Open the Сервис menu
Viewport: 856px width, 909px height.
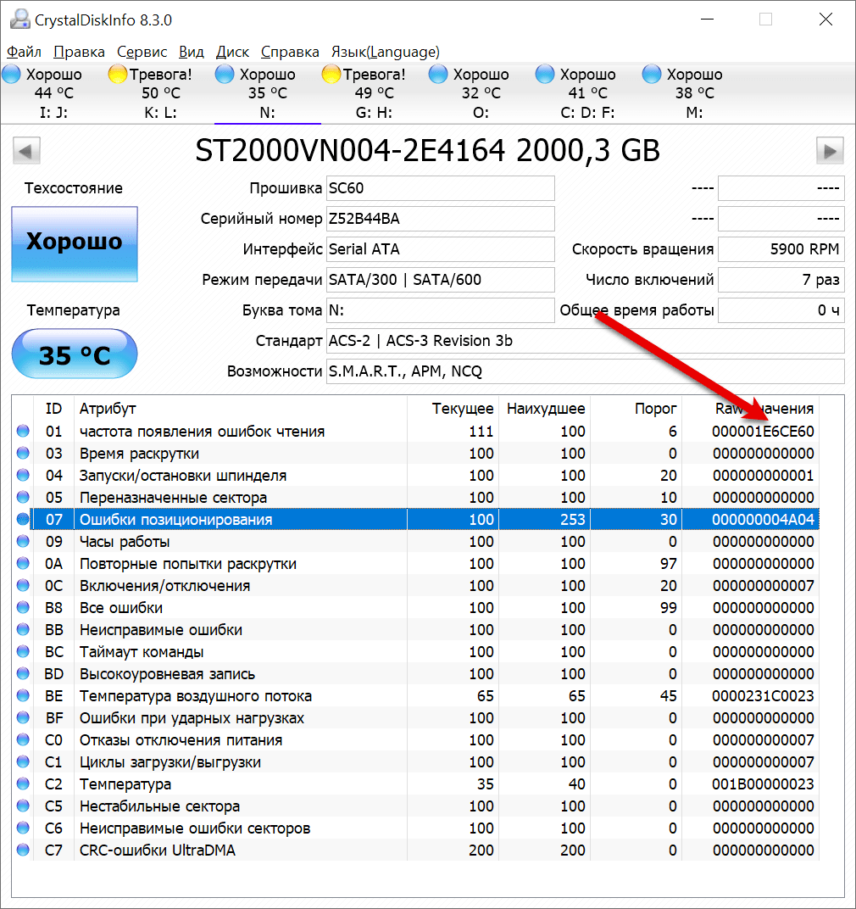[142, 52]
